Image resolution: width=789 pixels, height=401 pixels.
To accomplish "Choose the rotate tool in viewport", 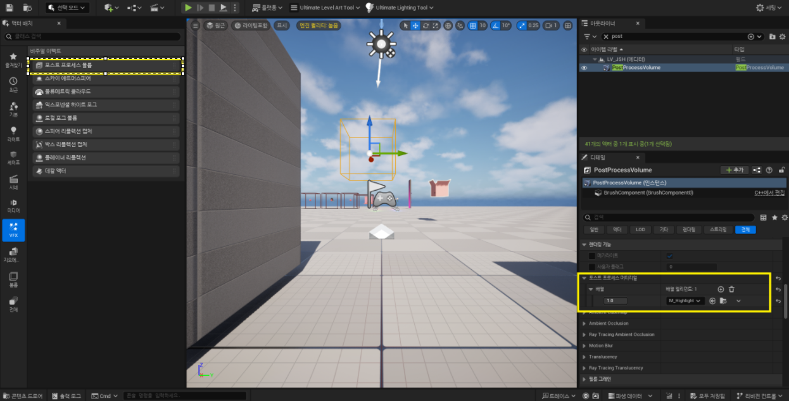I will (426, 25).
